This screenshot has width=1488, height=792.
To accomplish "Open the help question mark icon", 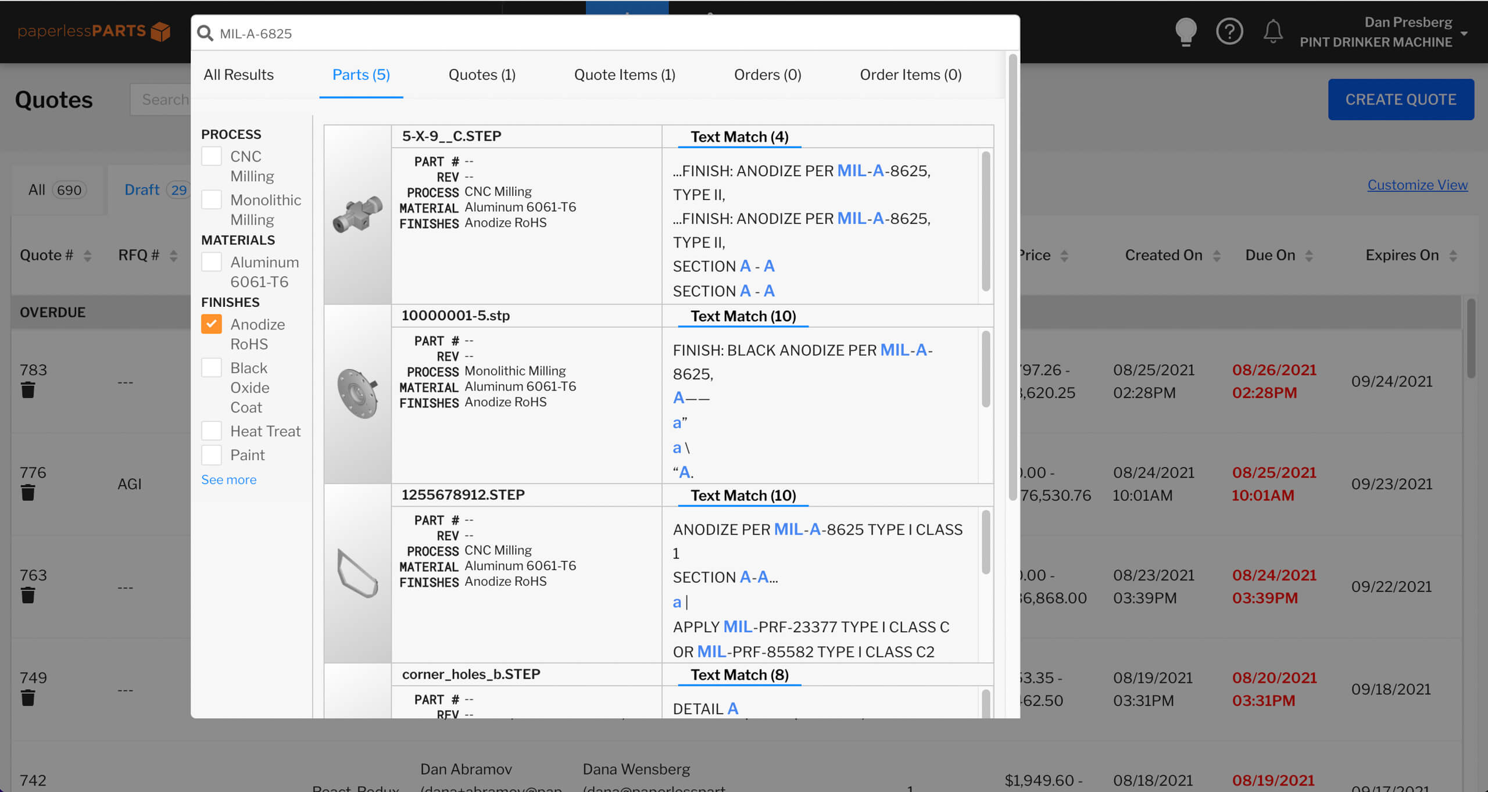I will click(x=1229, y=31).
